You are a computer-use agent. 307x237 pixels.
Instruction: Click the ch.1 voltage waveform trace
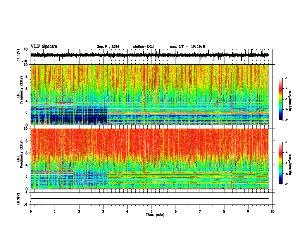(150, 55)
